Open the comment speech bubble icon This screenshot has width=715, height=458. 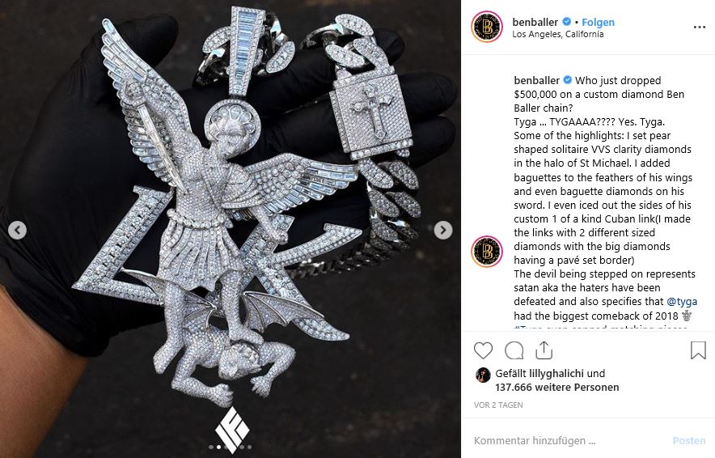coord(514,350)
